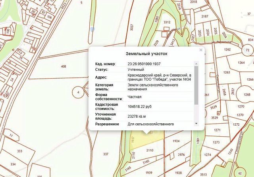Click the Форма собственности label
This screenshot has height=177, width=254.
109,97
